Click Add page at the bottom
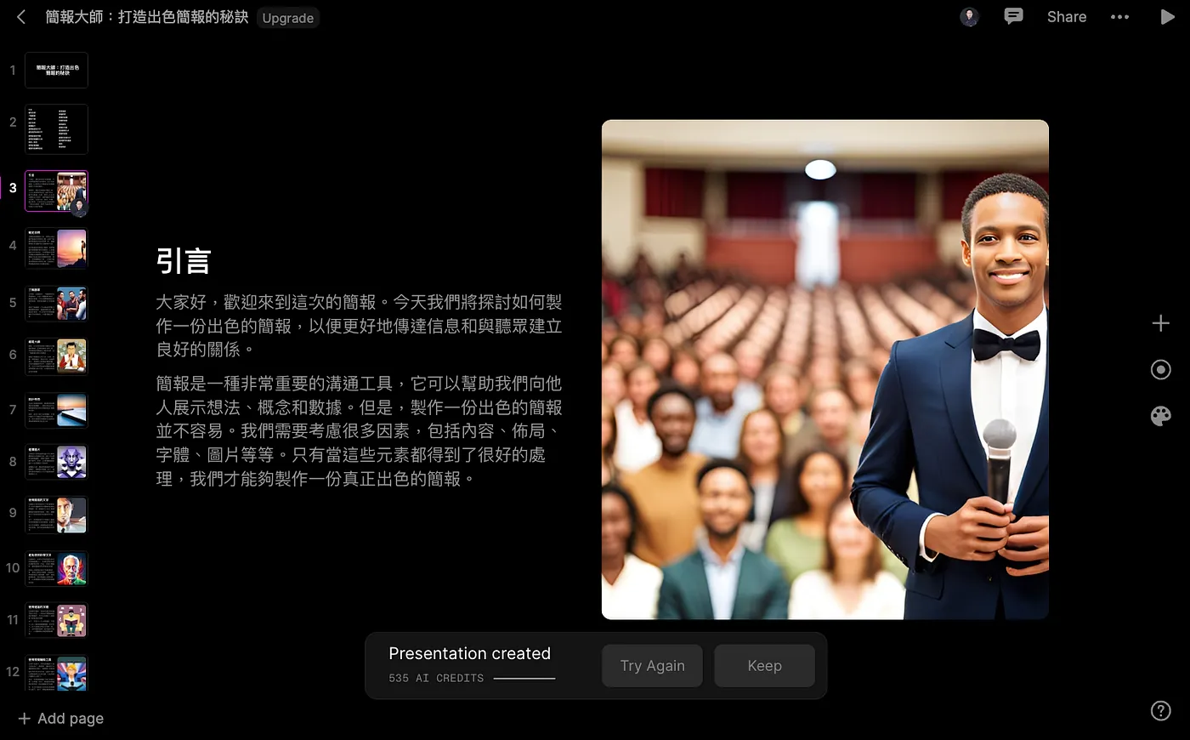This screenshot has width=1190, height=740. [61, 719]
